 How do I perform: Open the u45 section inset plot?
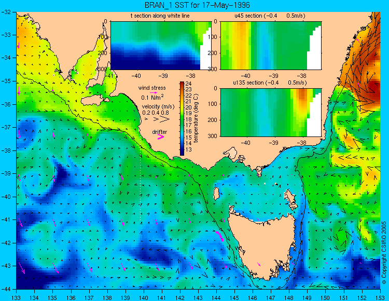[x=271, y=46]
